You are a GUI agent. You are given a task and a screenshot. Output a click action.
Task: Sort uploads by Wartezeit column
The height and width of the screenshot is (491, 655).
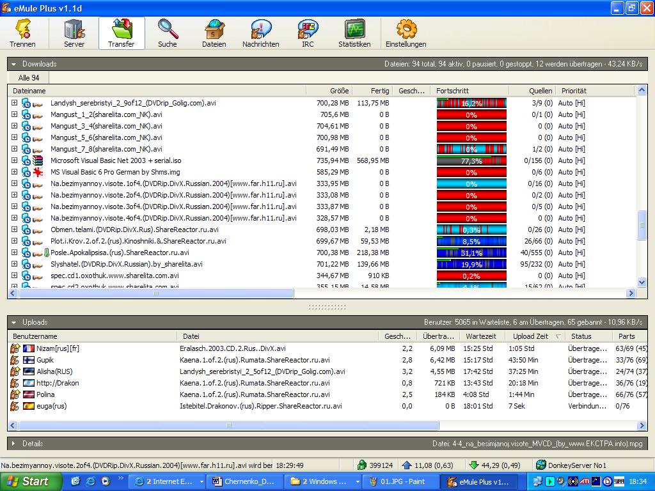point(481,336)
